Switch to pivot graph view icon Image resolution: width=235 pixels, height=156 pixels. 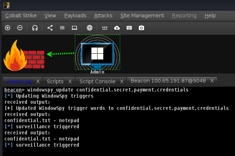tap(50, 28)
